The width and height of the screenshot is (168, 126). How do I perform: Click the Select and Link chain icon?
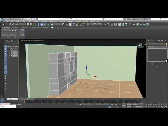point(10,24)
